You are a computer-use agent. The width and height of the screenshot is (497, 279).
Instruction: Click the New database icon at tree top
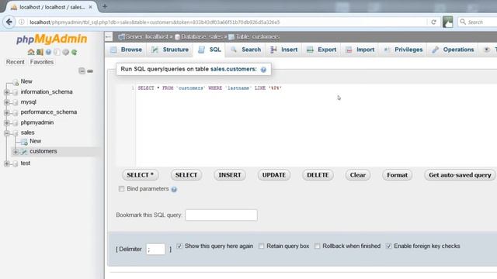(x=16, y=82)
